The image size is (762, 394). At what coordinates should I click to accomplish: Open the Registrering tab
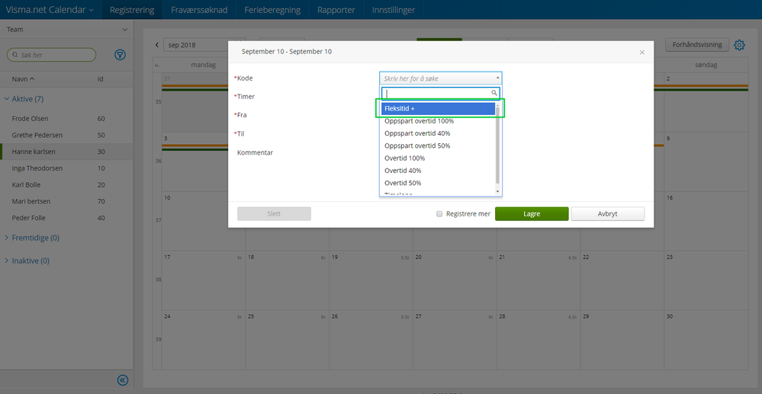pyautogui.click(x=132, y=10)
